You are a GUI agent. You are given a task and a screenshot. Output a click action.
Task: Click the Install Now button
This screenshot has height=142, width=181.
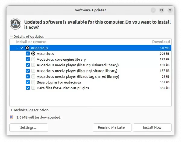152,127
